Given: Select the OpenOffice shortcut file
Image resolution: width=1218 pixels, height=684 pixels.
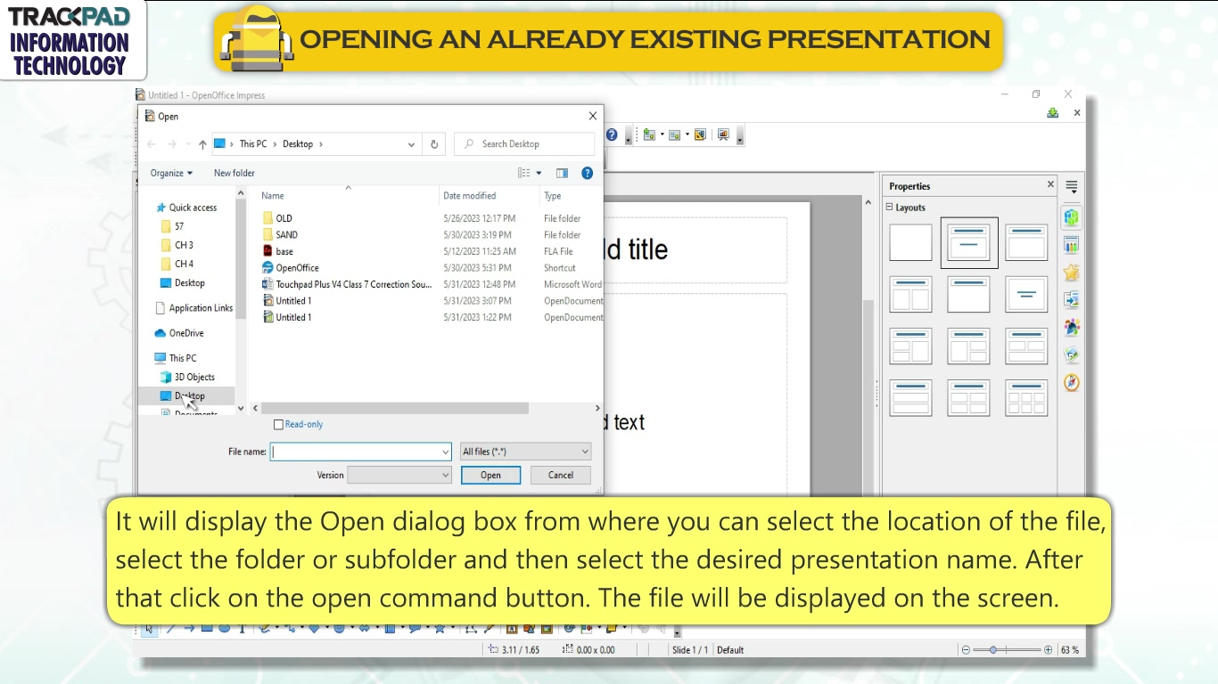Looking at the screenshot, I should [x=297, y=268].
